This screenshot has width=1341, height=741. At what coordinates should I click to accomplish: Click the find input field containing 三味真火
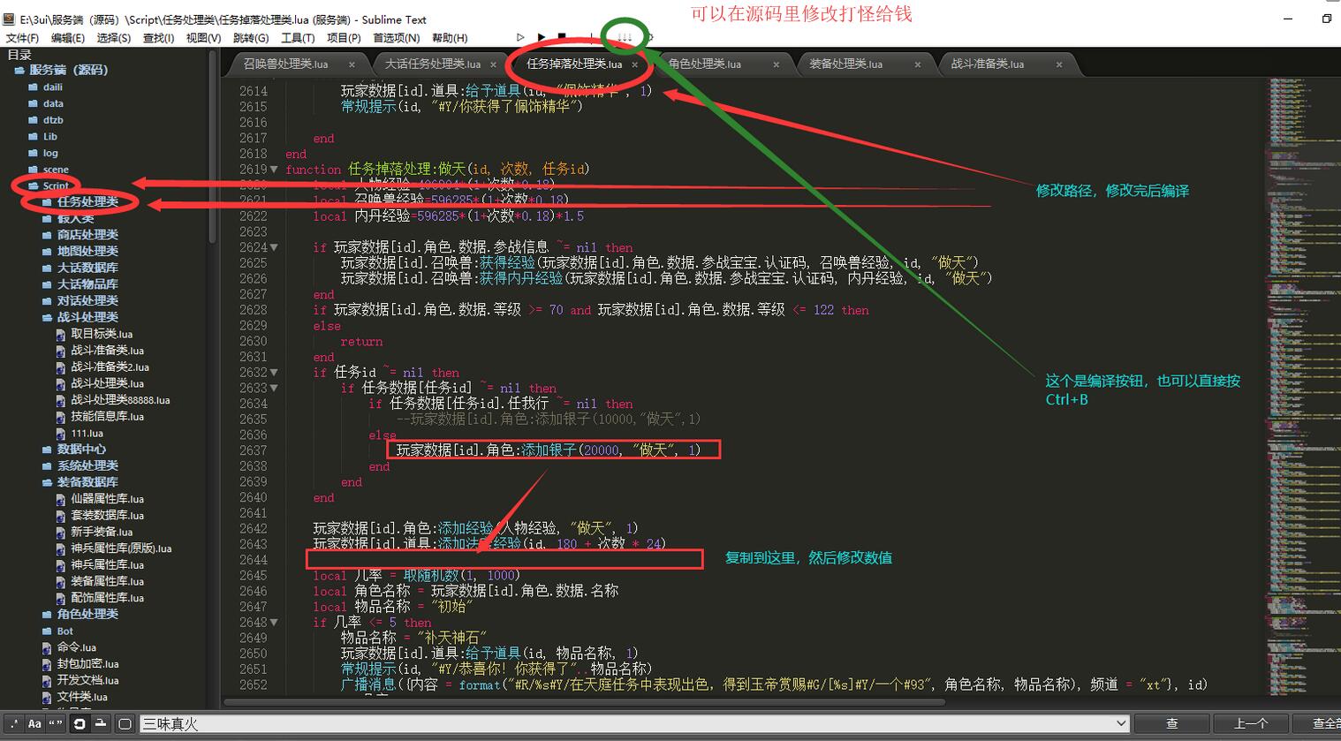coord(618,723)
